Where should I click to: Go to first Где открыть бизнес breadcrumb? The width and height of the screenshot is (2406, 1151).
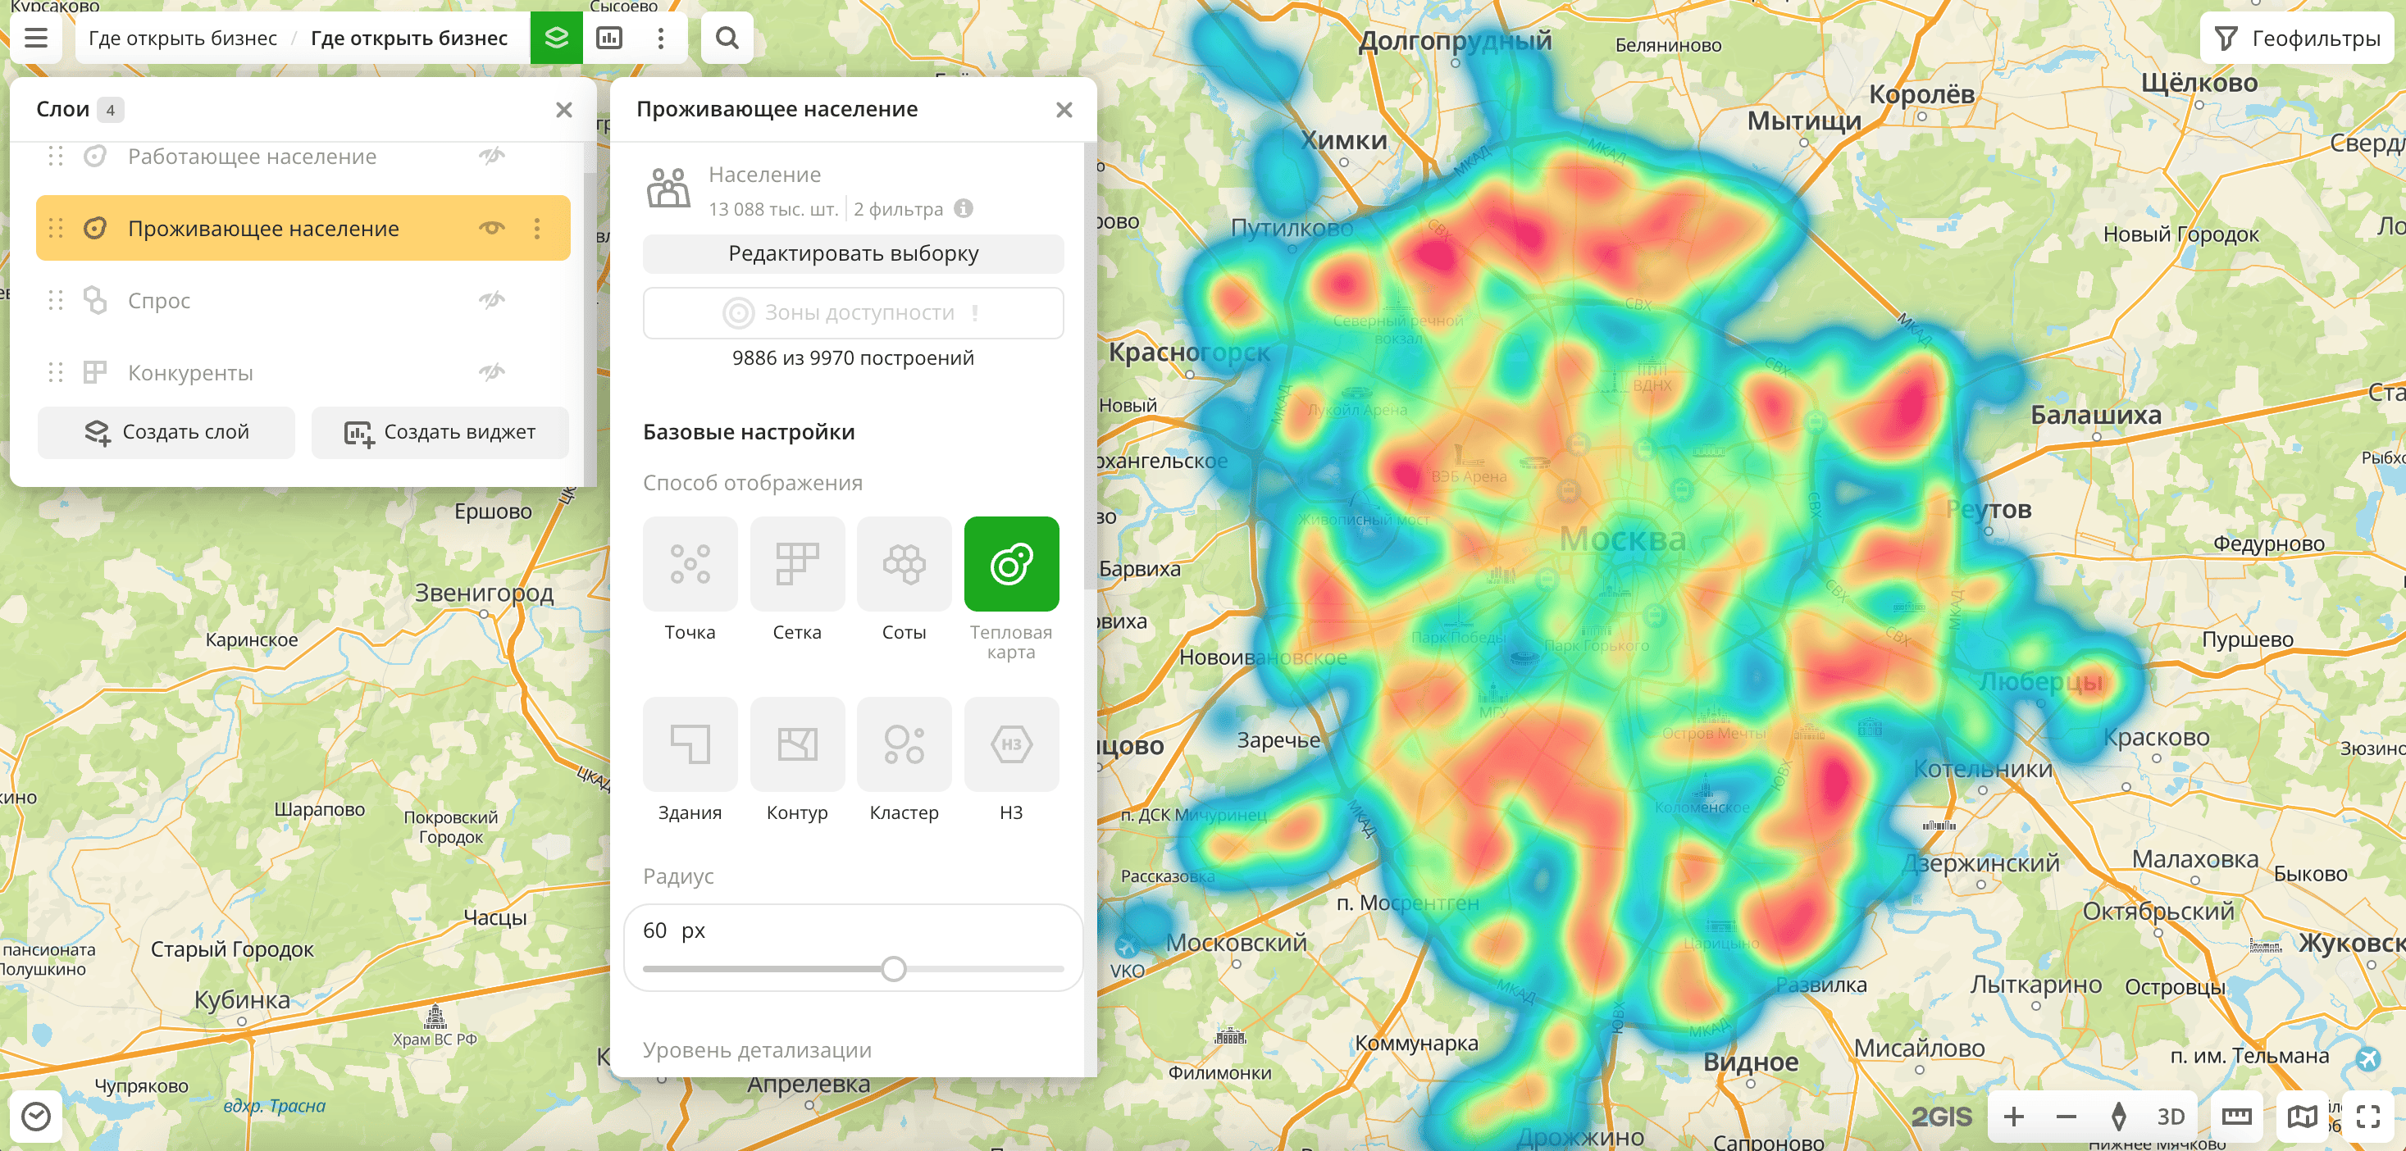[182, 39]
